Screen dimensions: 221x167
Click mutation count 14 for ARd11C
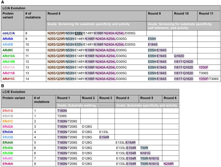27,79
